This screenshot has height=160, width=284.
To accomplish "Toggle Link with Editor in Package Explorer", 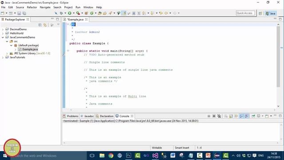I will click(45, 25).
